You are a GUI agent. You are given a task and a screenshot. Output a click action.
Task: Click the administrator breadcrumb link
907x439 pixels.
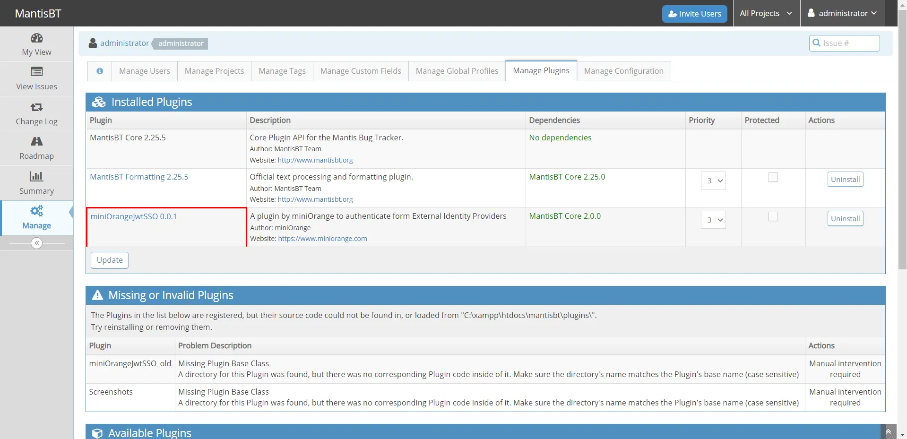[x=124, y=43]
